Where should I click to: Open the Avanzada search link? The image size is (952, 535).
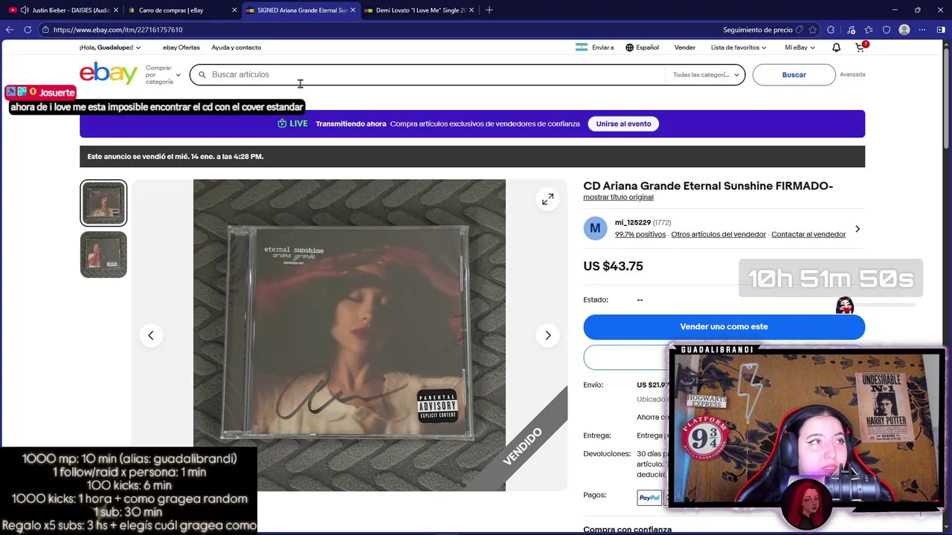(x=852, y=74)
